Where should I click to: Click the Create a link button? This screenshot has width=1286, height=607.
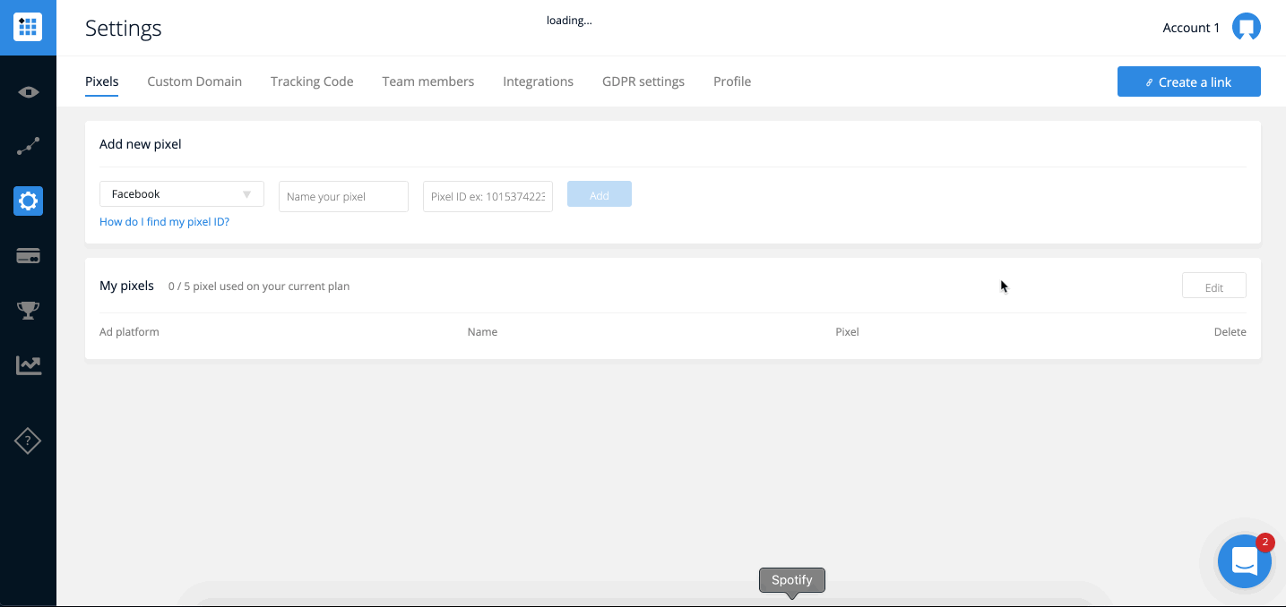click(1188, 81)
